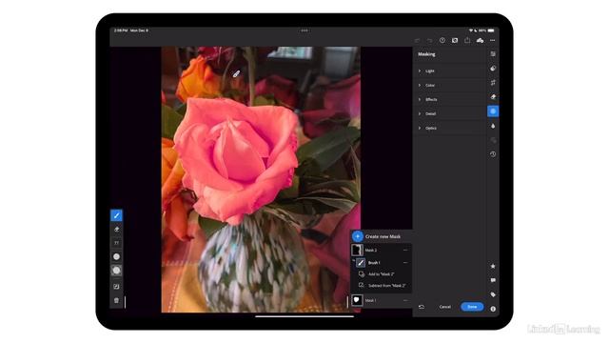Open the info icon at bottom right
This screenshot has height=343, width=609.
pos(493,309)
